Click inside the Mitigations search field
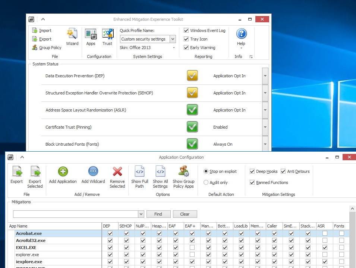Screen dimensions: 356x268 [x=76, y=214]
